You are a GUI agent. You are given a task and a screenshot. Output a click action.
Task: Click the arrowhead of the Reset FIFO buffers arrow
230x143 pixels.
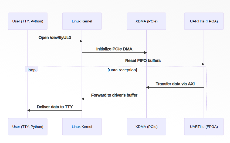pos(203,64)
